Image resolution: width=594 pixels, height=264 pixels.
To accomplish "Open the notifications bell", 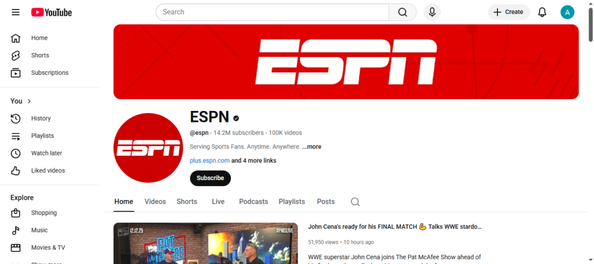I will tap(542, 12).
